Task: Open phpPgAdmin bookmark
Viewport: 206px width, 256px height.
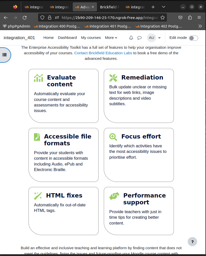Action: point(17,26)
